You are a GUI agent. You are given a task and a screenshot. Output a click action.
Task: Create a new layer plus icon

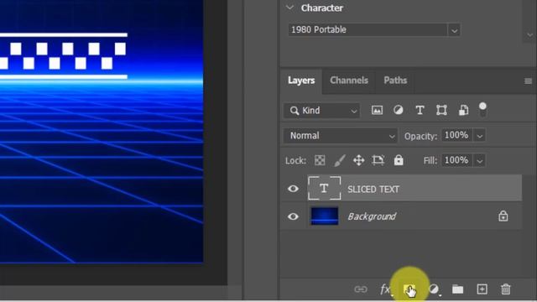[482, 289]
